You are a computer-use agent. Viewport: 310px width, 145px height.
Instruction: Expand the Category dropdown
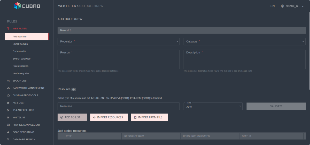[x=244, y=42]
